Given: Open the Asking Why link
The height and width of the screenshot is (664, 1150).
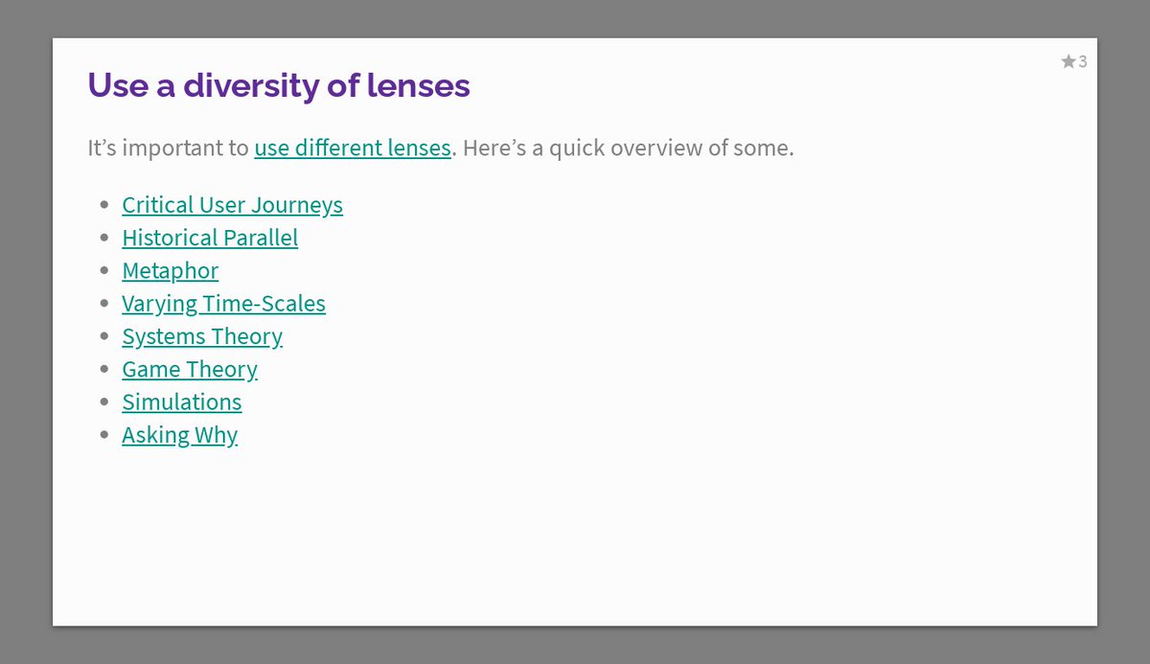Looking at the screenshot, I should tap(179, 435).
